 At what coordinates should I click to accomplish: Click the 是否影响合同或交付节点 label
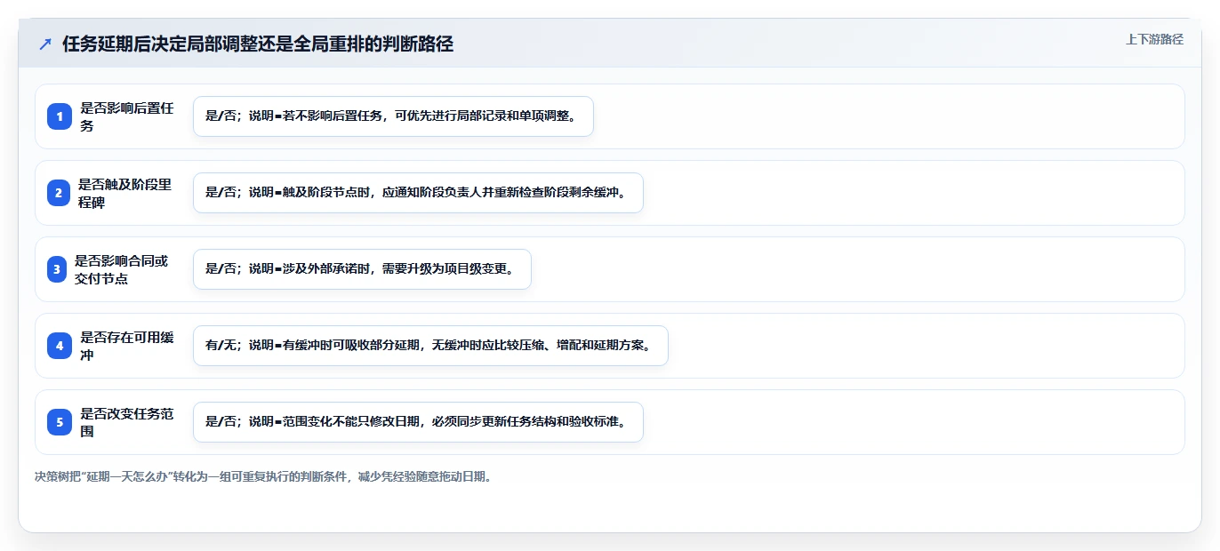122,269
